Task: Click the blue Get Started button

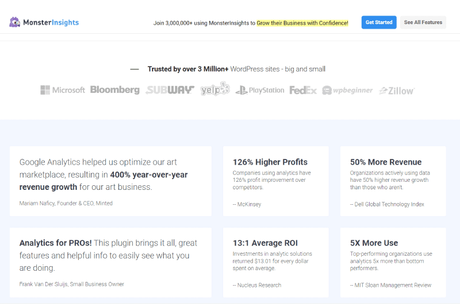Action: tap(379, 22)
